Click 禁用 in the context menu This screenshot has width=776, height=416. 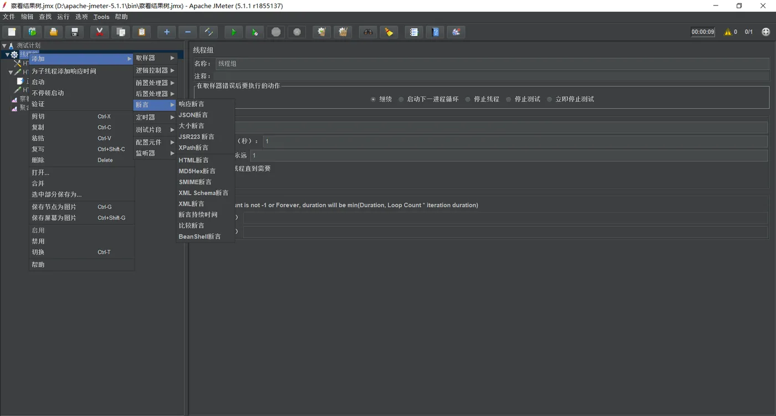[81, 241]
